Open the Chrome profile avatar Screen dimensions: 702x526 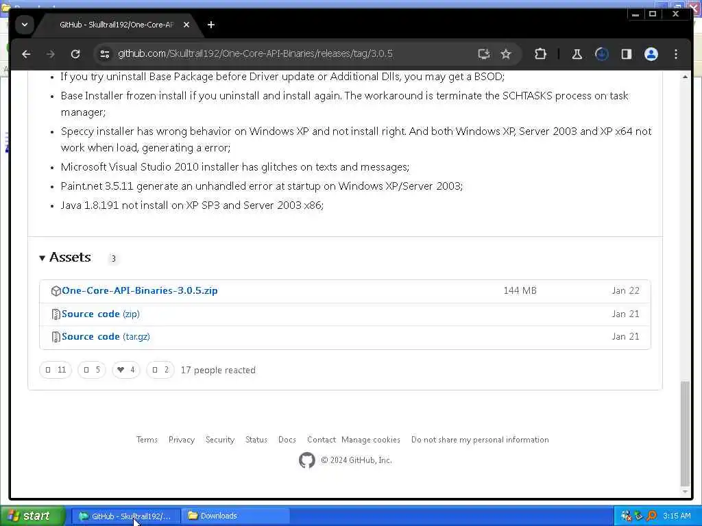(651, 54)
